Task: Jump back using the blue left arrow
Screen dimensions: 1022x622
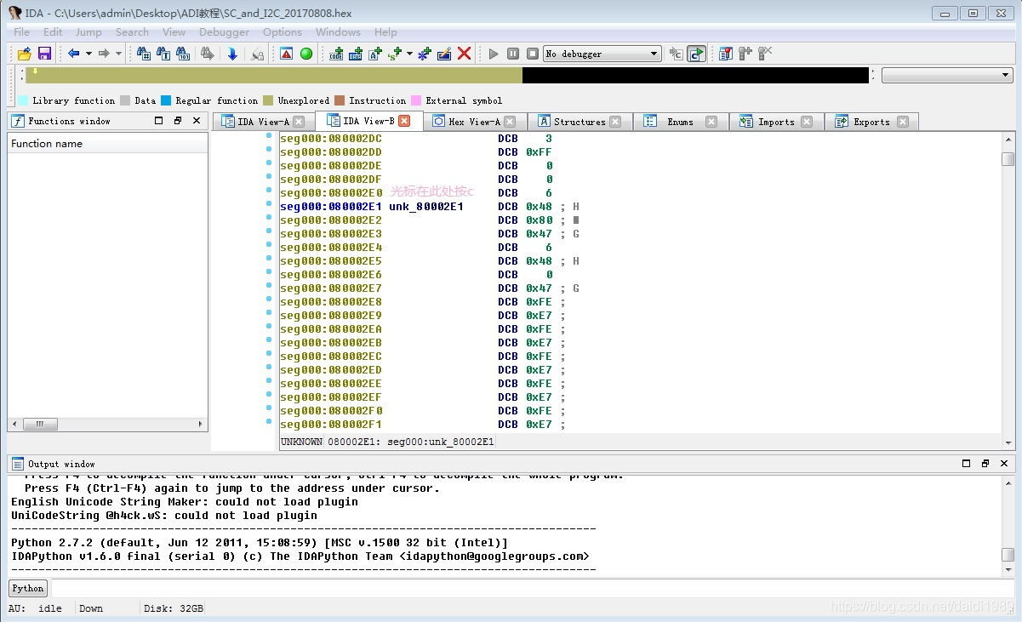Action: point(73,54)
